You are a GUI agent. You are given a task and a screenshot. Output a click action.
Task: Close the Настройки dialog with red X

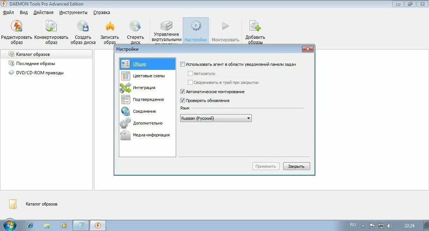(308, 49)
